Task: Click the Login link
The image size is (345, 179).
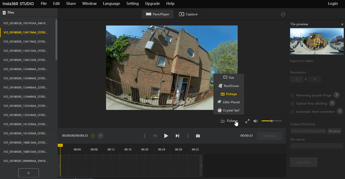Action: (333, 4)
